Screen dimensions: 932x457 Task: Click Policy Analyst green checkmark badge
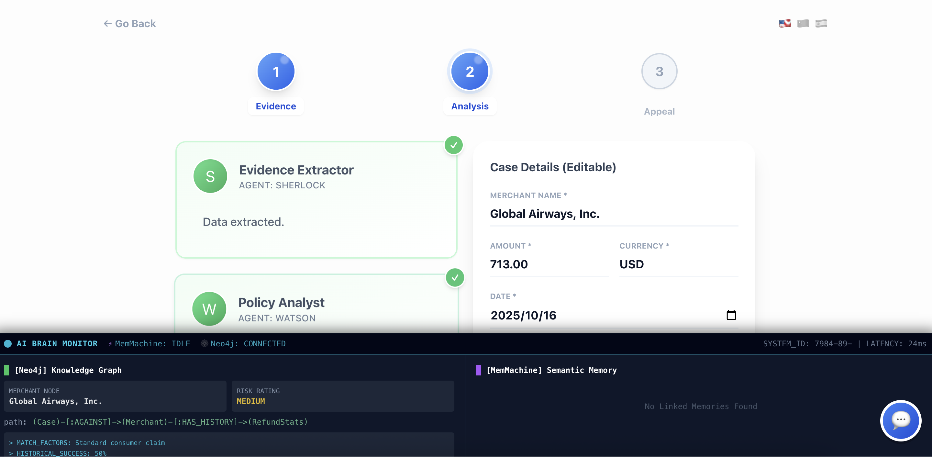point(455,277)
